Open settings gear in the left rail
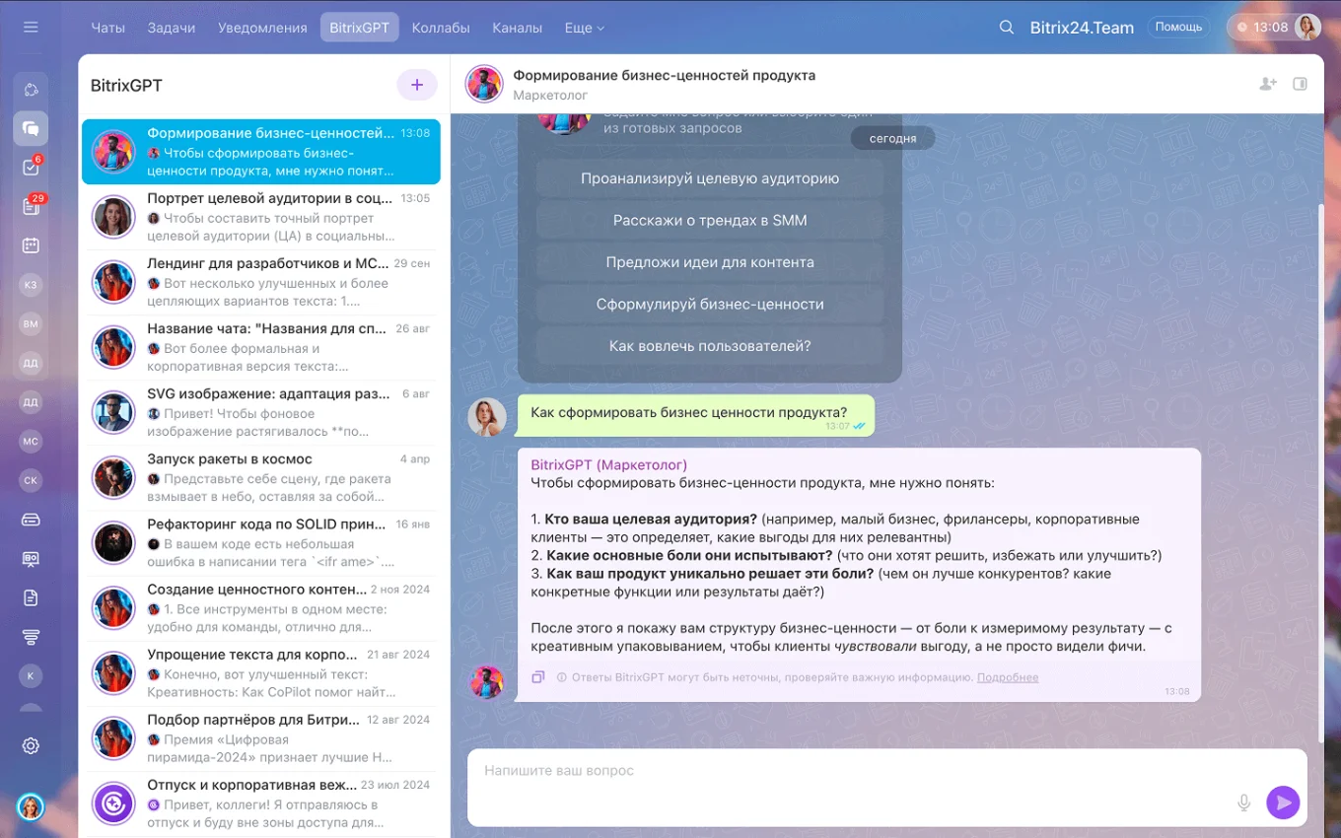This screenshot has height=838, width=1341. coord(31,745)
